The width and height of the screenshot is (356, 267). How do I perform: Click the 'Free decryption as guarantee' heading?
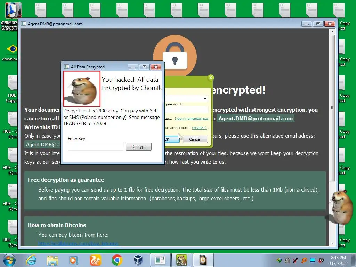point(66,180)
